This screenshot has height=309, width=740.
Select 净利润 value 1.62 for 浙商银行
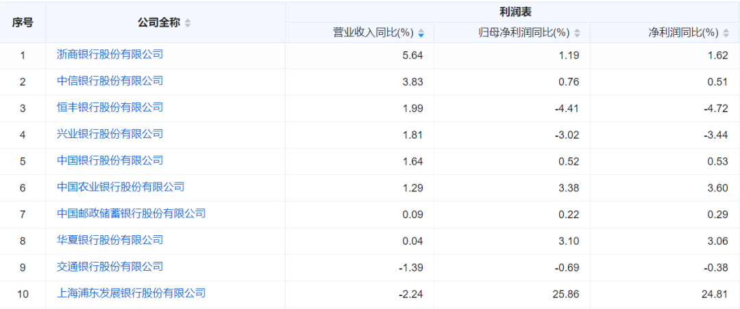(x=718, y=55)
